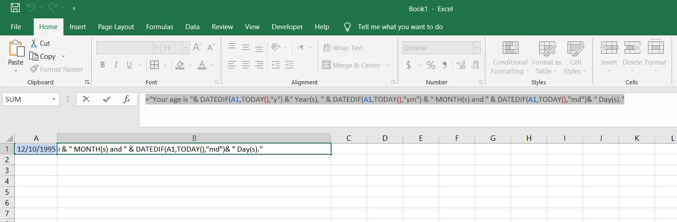Viewport: 677px width, 222px height.
Task: Click Increase Indent icon
Action: tap(289, 65)
